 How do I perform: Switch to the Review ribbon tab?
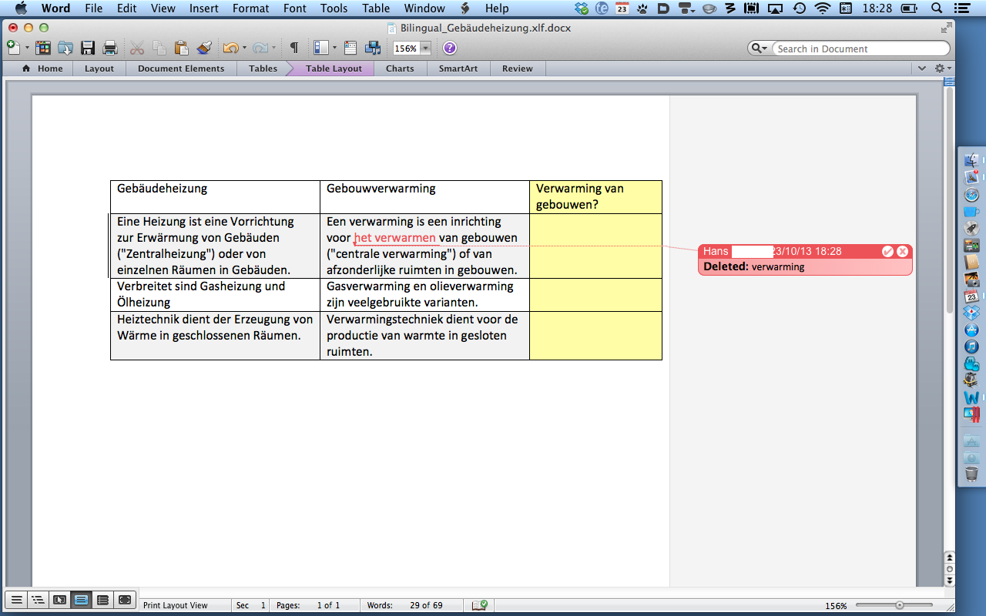point(517,69)
